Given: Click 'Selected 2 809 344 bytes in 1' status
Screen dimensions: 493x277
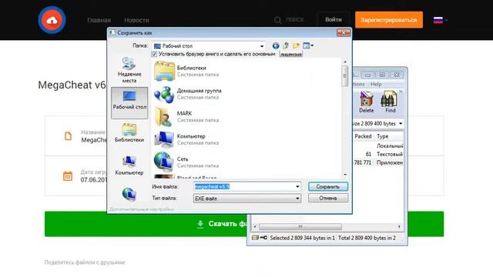Looking at the screenshot, I should point(302,238).
